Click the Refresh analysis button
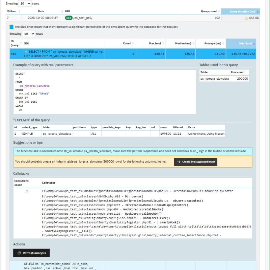The image size is (270, 270). (31, 253)
